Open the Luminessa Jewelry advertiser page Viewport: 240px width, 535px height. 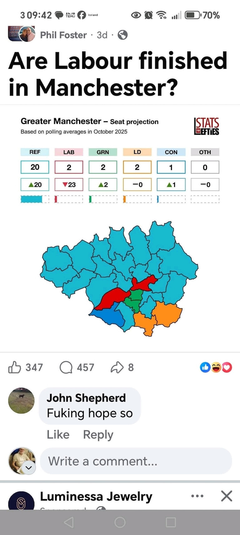96,496
